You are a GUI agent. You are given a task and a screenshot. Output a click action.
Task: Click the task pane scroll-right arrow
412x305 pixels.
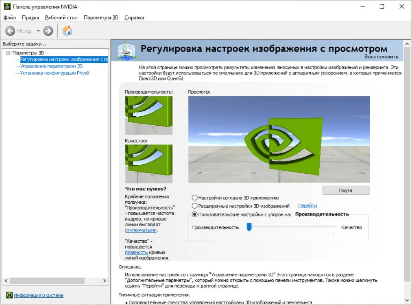click(105, 281)
